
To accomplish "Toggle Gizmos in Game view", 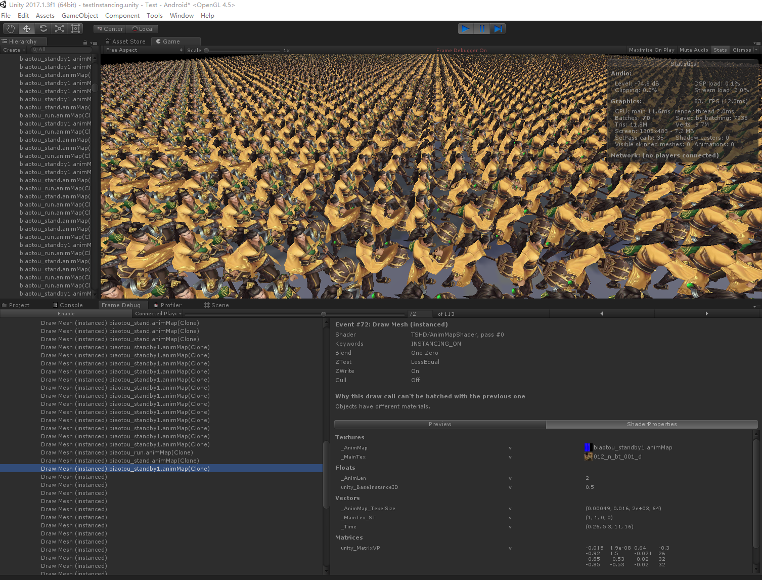I will coord(742,50).
